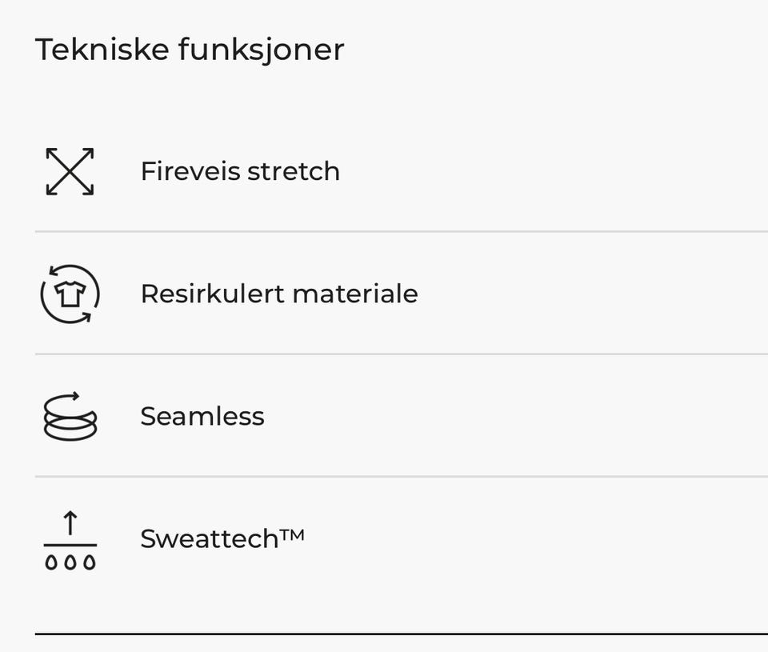Click the dark bottom line under Sweattech

pos(400,634)
